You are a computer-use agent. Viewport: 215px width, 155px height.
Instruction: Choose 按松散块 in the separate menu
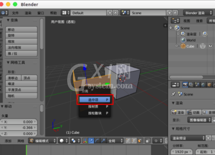tap(95, 113)
